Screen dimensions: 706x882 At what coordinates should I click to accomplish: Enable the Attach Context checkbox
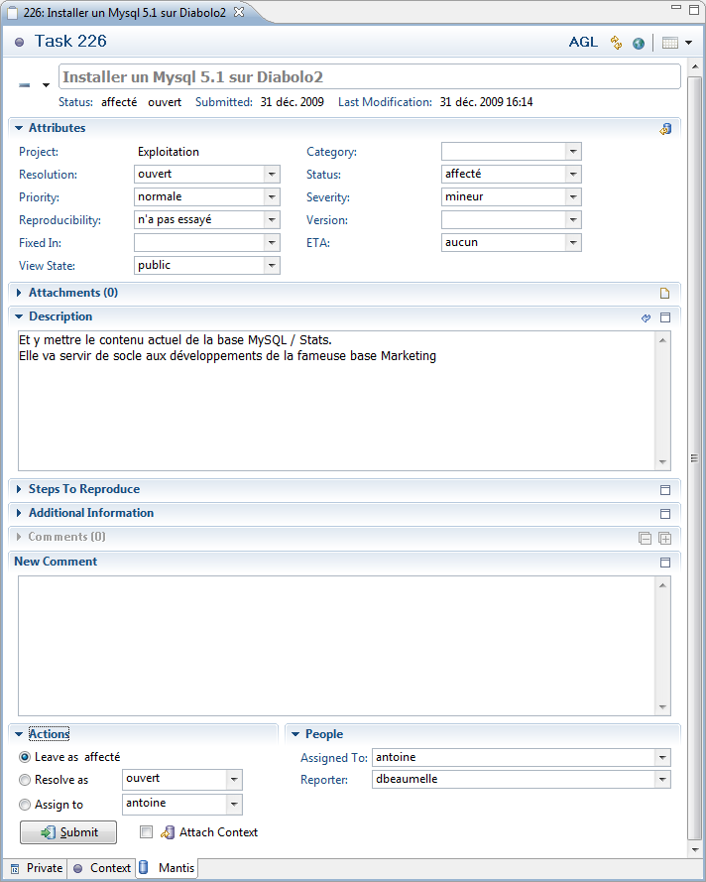146,832
